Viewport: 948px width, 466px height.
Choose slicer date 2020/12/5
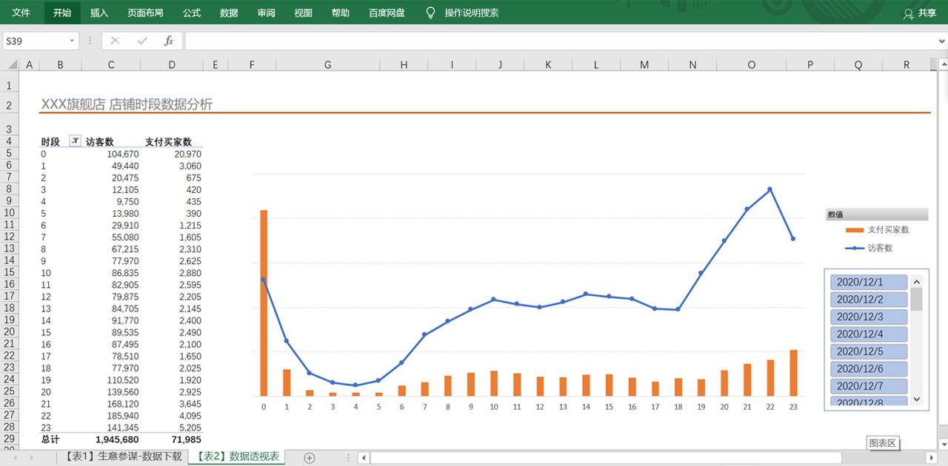[869, 351]
